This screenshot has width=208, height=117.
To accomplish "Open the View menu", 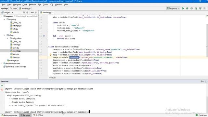I will [9, 5].
